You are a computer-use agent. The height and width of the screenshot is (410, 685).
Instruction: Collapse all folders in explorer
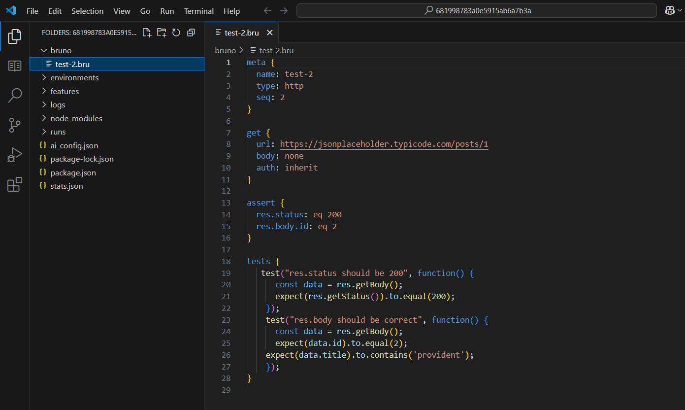(191, 33)
